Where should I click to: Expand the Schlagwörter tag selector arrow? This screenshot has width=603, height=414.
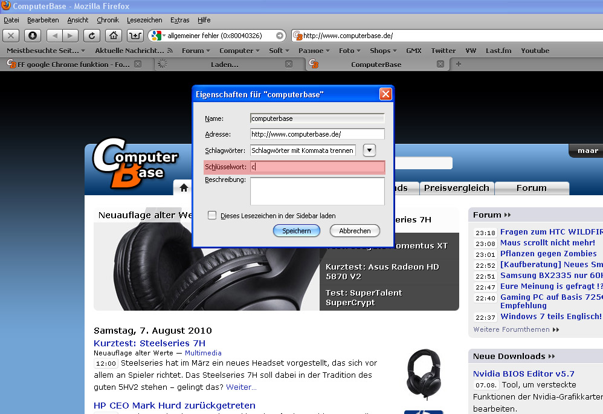tap(369, 150)
